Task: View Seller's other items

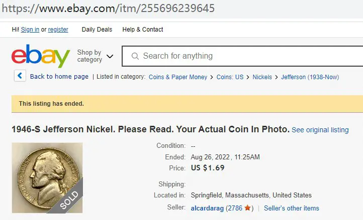Action: pyautogui.click(x=292, y=208)
